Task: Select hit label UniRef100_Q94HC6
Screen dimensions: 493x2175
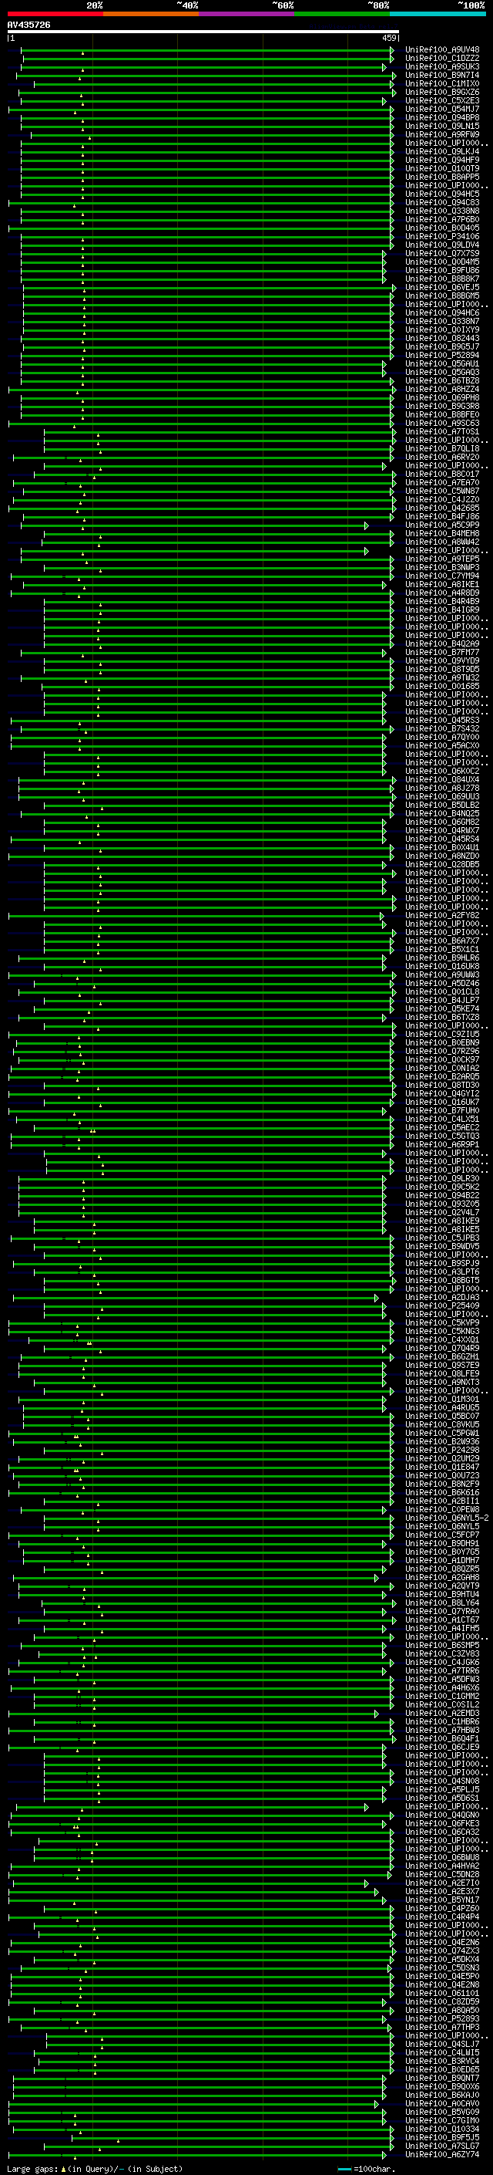Action: point(442,313)
